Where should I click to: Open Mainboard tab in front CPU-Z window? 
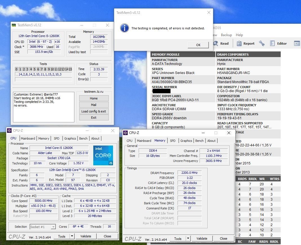pyautogui.click(x=144, y=141)
